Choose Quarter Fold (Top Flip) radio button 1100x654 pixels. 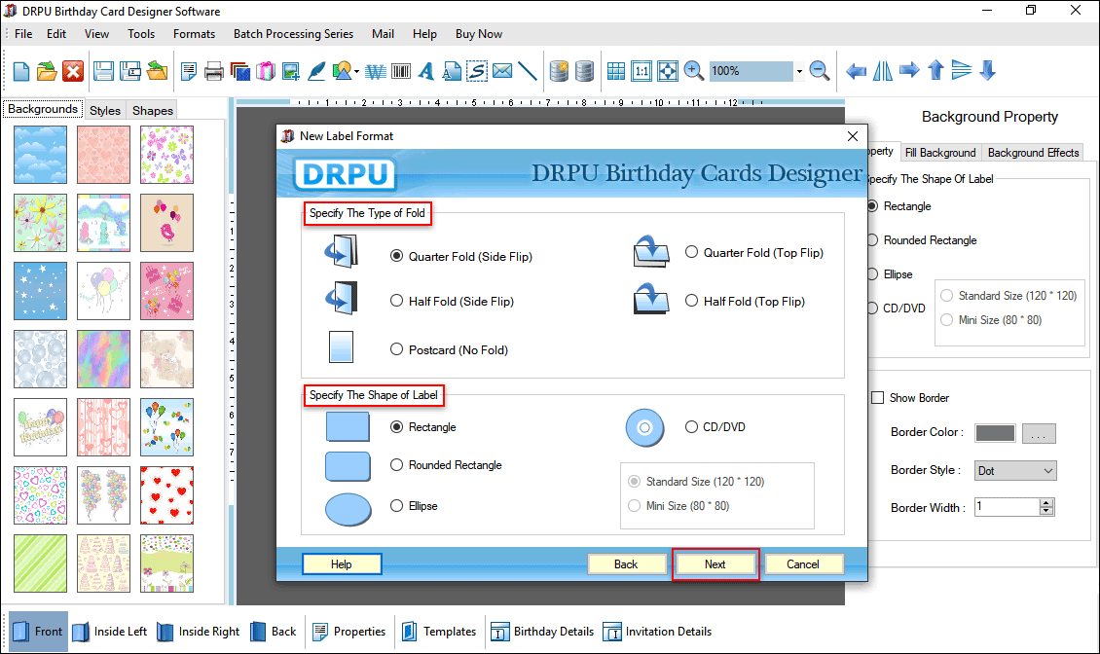(692, 252)
